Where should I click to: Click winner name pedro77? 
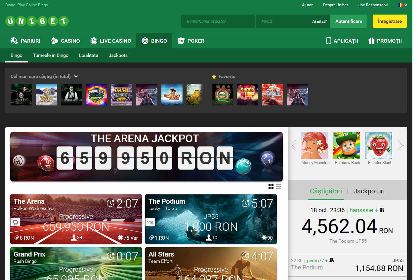click(315, 260)
